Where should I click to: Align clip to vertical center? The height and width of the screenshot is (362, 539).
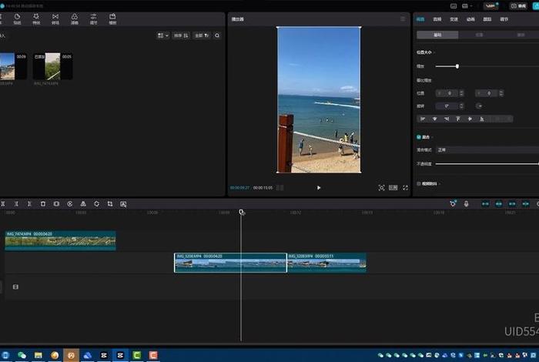(x=470, y=119)
